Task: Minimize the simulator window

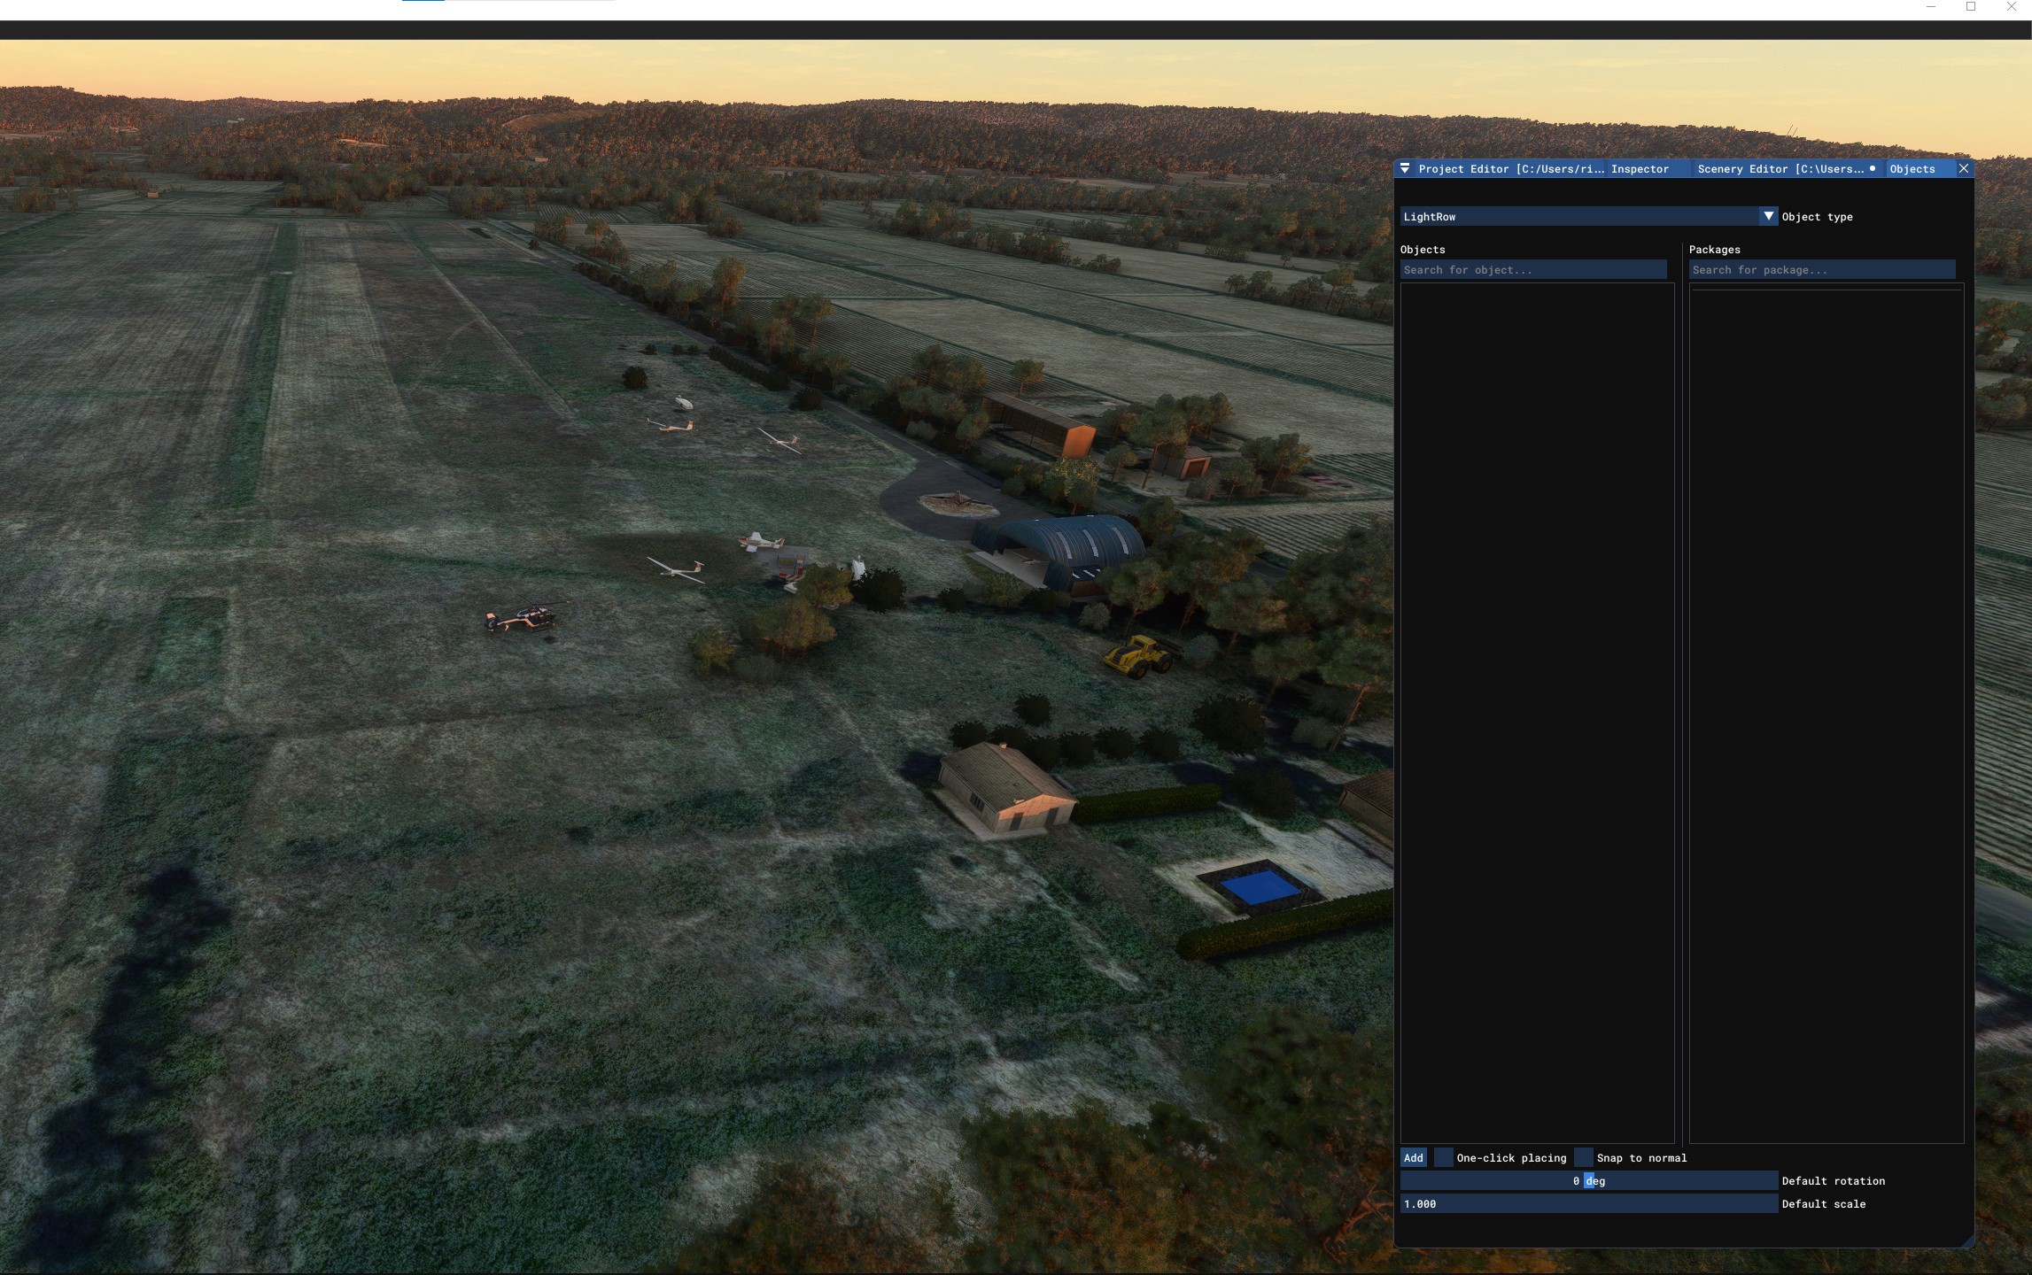Action: [1931, 7]
